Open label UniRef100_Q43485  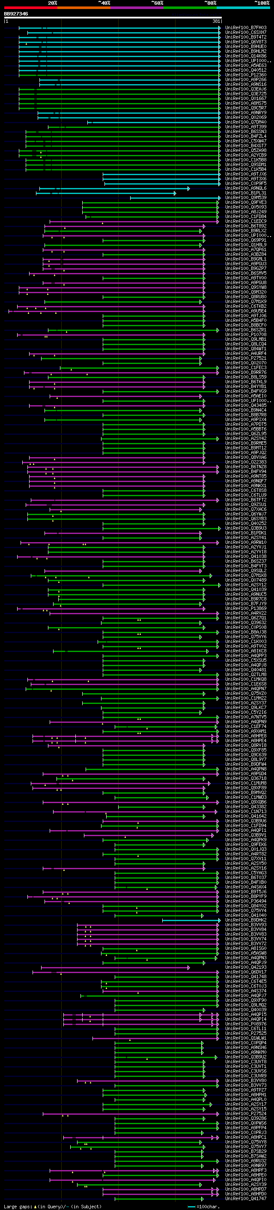coord(246,405)
